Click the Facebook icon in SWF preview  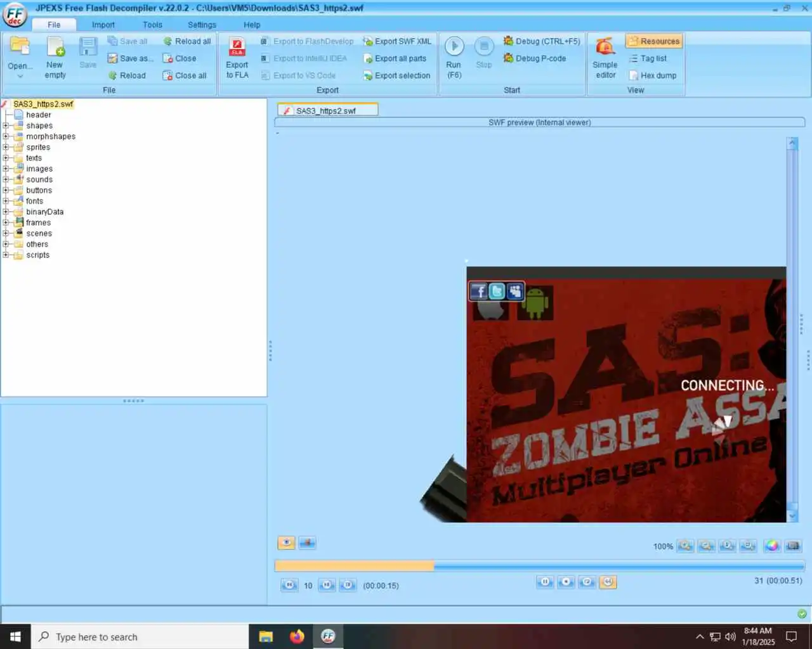point(479,291)
